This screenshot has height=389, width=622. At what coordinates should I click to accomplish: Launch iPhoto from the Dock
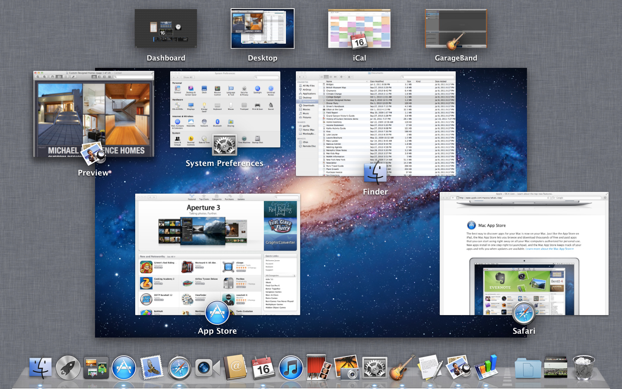(x=347, y=368)
